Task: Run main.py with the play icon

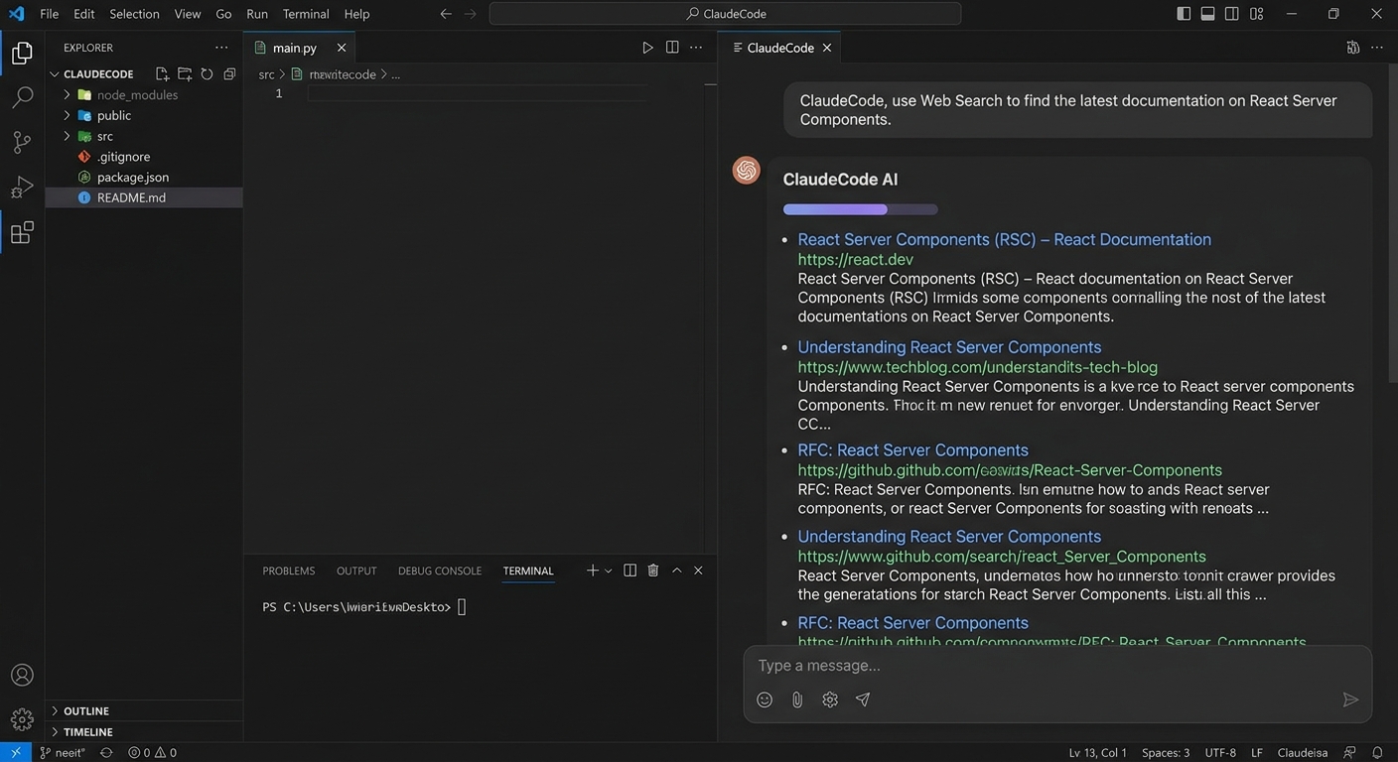Action: [647, 48]
